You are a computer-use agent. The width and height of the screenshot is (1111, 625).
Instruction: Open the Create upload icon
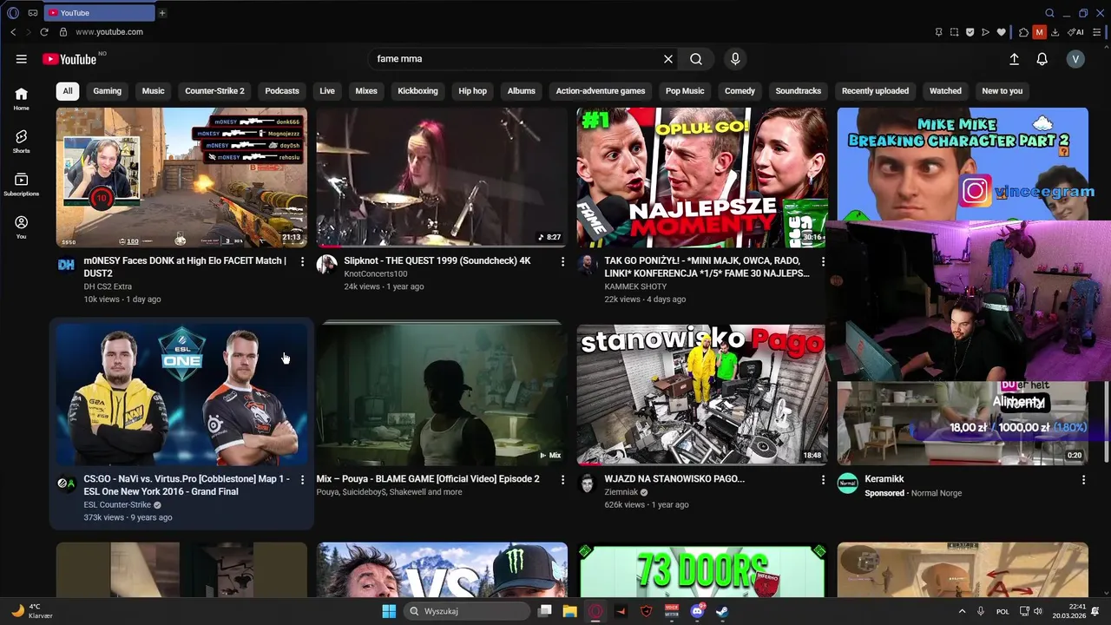coord(1014,59)
